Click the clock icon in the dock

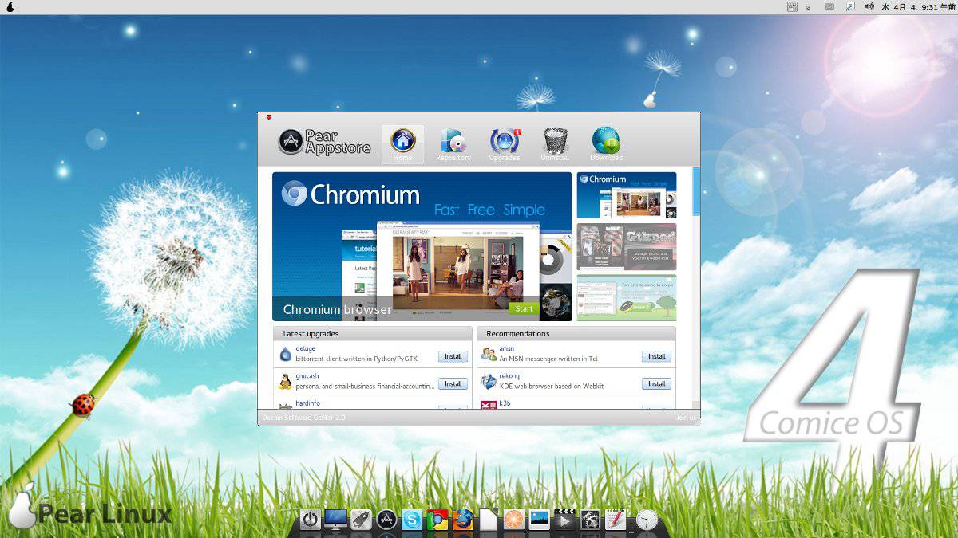click(647, 520)
